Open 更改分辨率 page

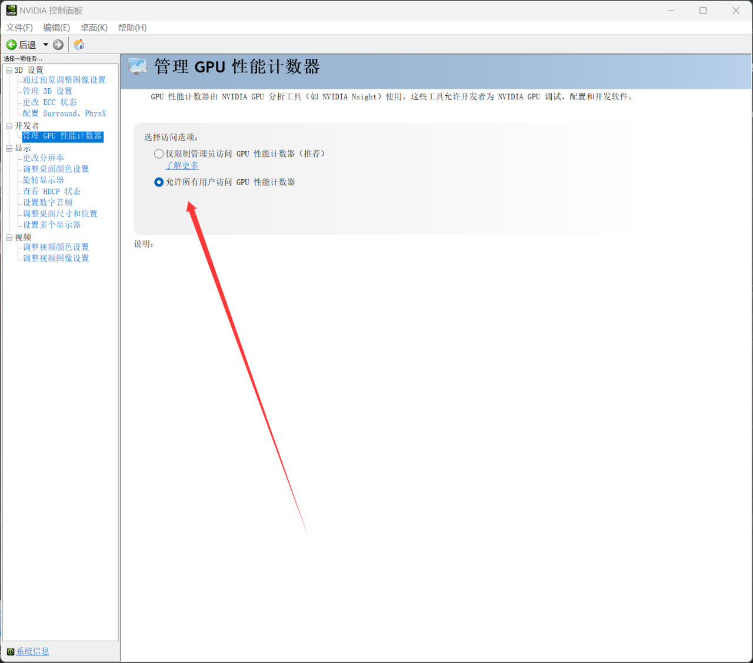click(x=44, y=158)
